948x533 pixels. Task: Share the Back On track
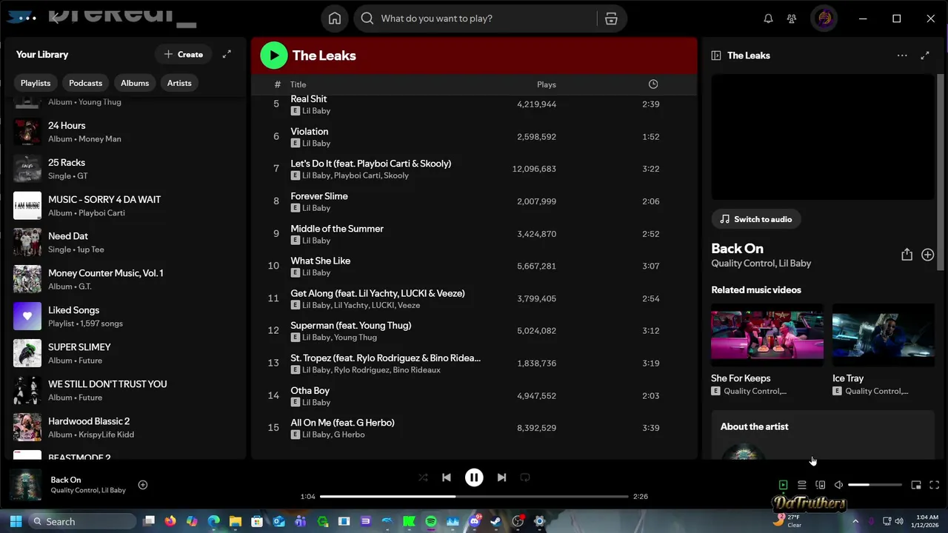coord(907,255)
